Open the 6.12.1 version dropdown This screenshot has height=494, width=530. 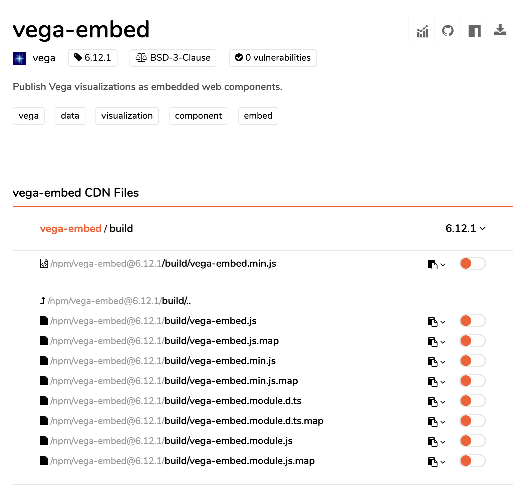pos(466,229)
